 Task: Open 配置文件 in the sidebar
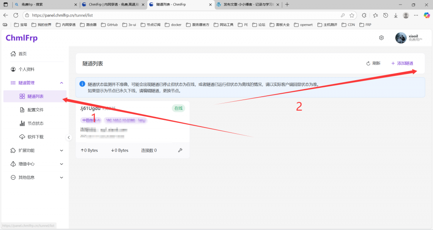(x=36, y=110)
